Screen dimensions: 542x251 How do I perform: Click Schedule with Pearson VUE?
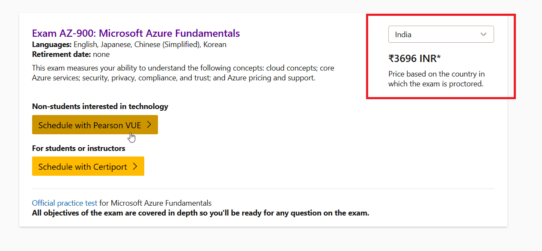(90, 124)
